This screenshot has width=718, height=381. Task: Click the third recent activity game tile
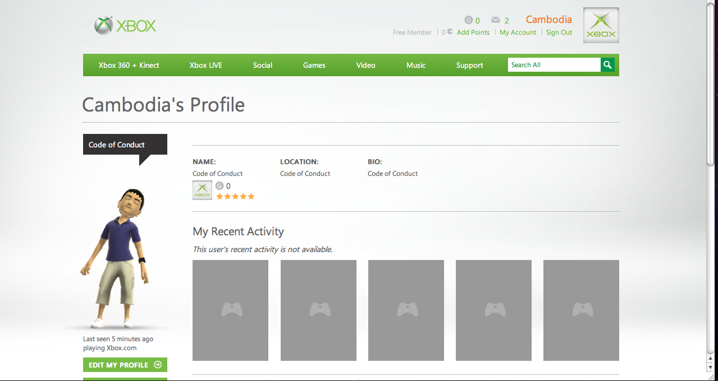pos(406,310)
